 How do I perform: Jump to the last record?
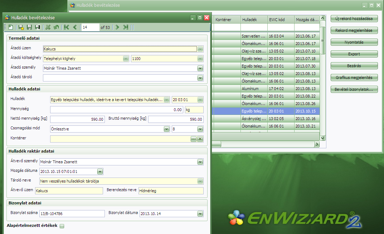click(x=126, y=27)
